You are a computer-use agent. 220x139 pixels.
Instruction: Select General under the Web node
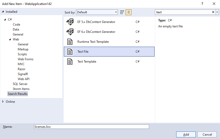pos(23,44)
